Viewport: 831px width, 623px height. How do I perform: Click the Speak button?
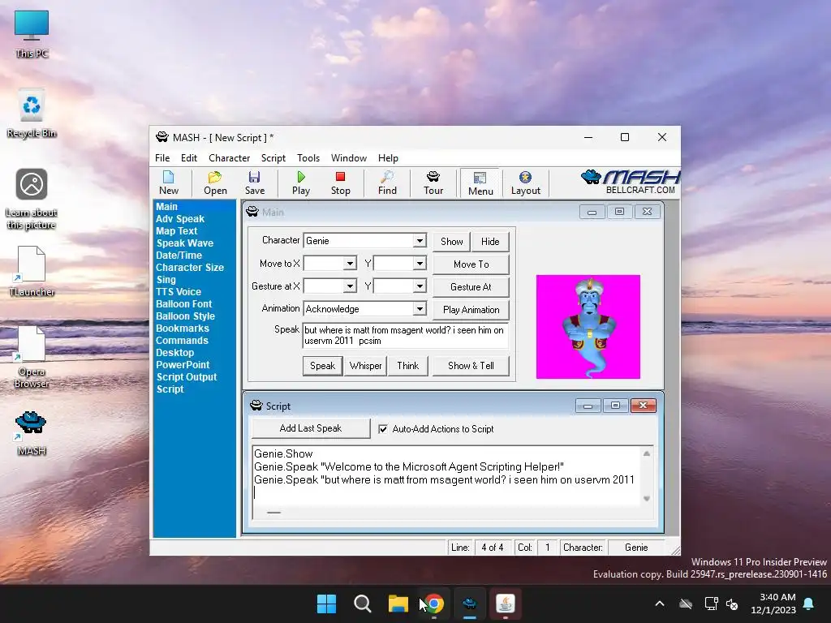point(322,366)
